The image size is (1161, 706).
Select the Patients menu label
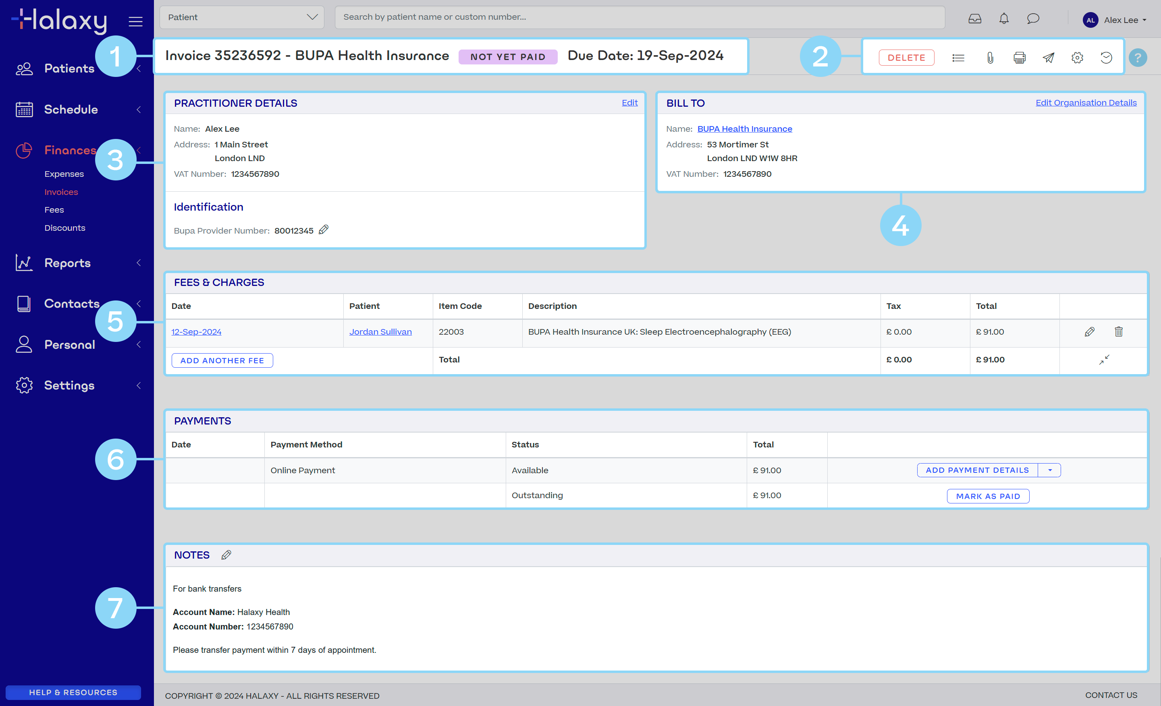[69, 69]
